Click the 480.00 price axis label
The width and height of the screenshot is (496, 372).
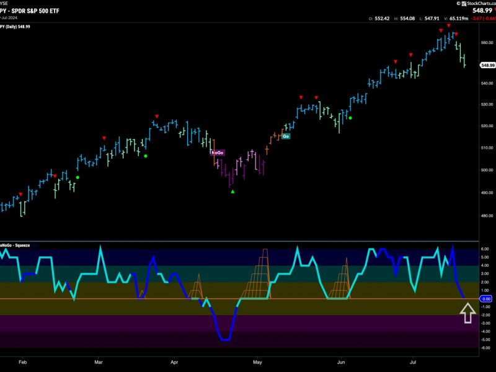[487, 216]
